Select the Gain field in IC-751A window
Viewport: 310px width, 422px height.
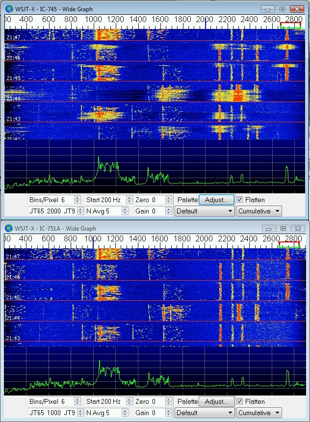pyautogui.click(x=149, y=413)
